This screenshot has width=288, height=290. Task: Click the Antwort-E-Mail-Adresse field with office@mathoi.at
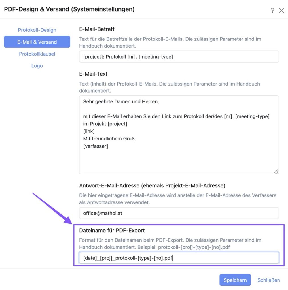pos(179,213)
